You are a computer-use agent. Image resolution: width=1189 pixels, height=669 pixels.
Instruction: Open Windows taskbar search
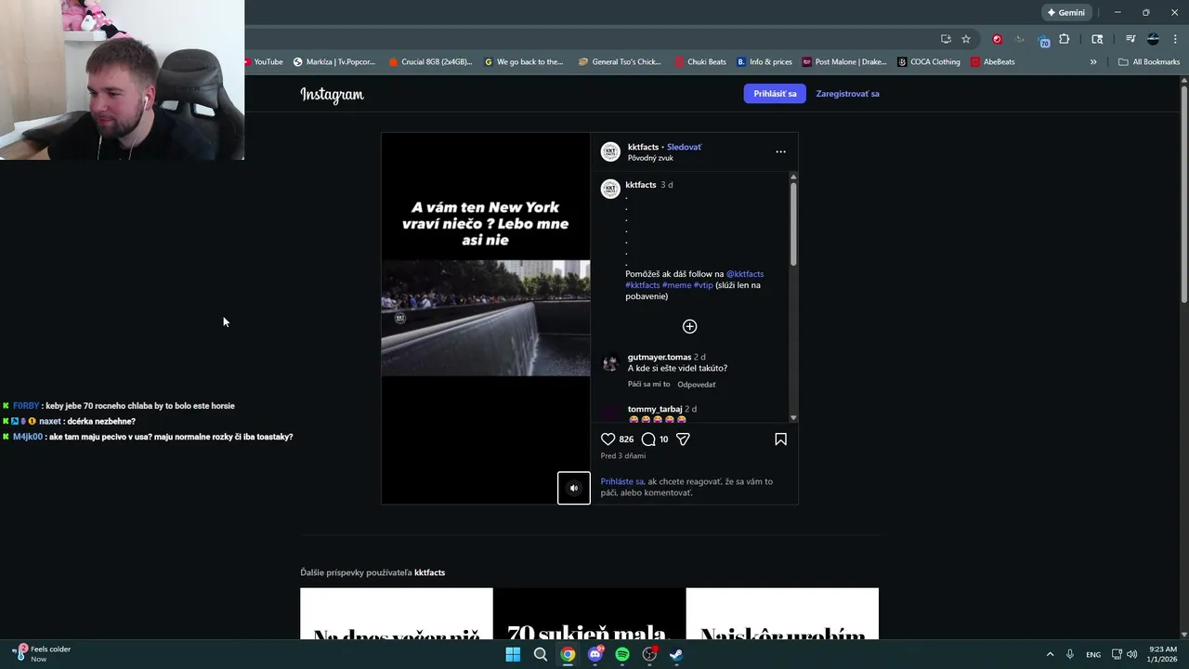coord(540,654)
